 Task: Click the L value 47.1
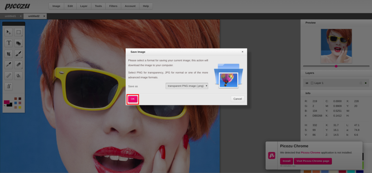pyautogui.click(x=357, y=125)
